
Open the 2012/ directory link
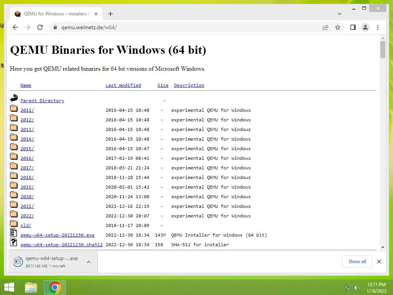pos(27,120)
